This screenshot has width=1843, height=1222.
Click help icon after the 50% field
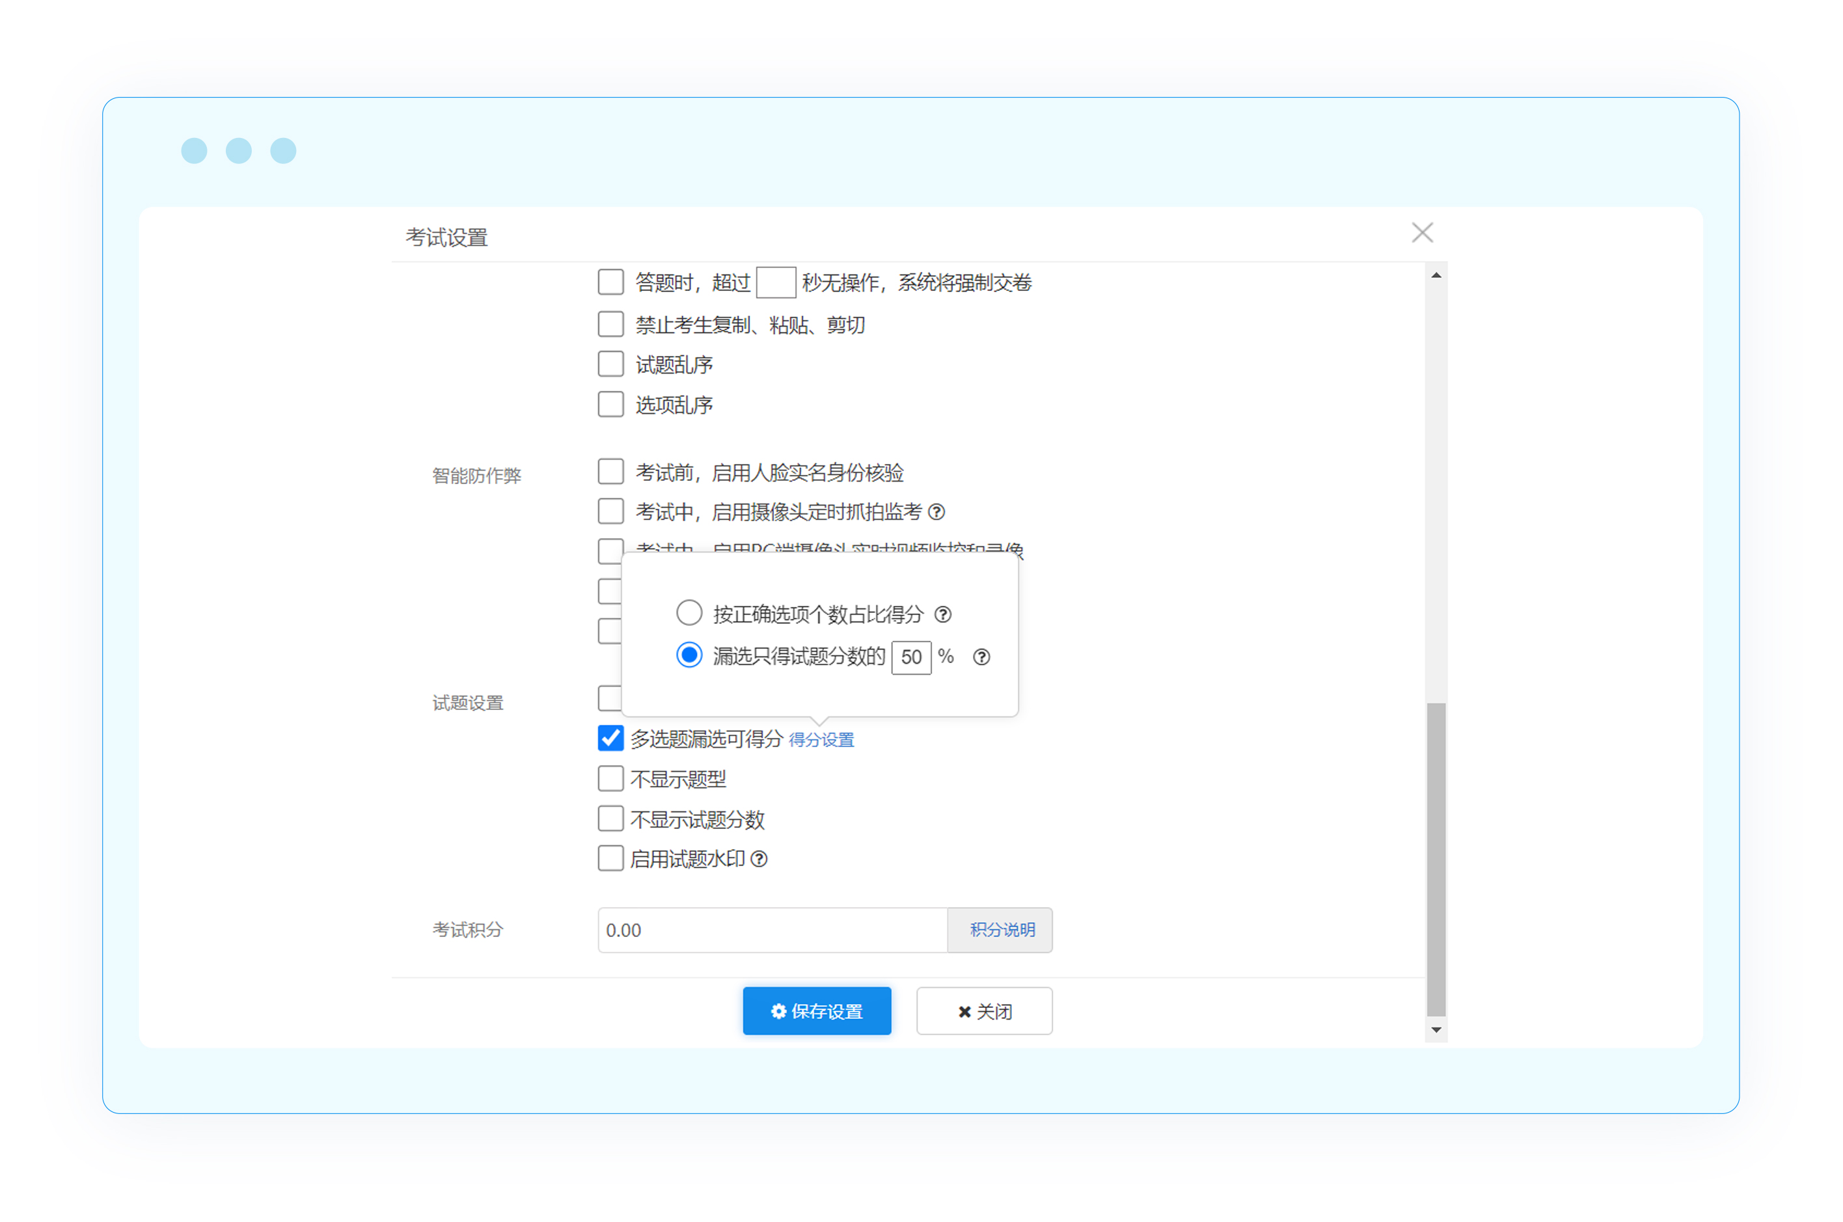pos(982,657)
